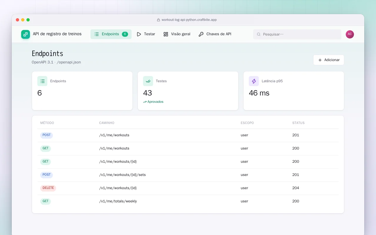
Task: Select path /v1/me/workouts/{id}/sets
Action: tap(122, 175)
